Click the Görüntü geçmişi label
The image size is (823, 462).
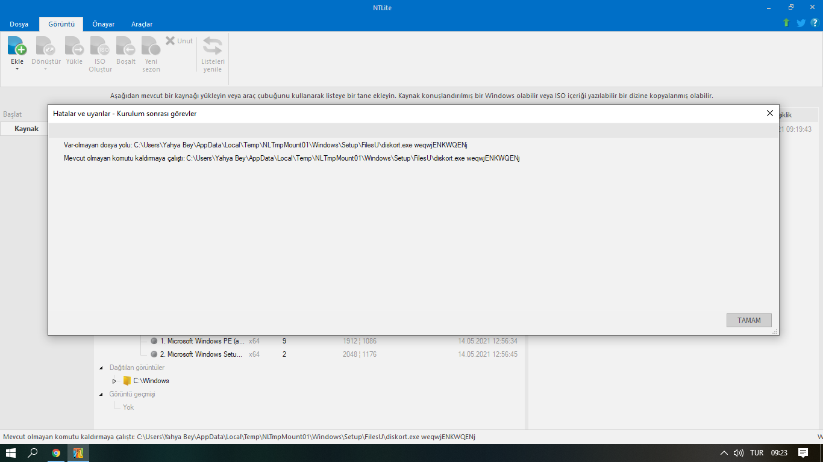tap(132, 394)
